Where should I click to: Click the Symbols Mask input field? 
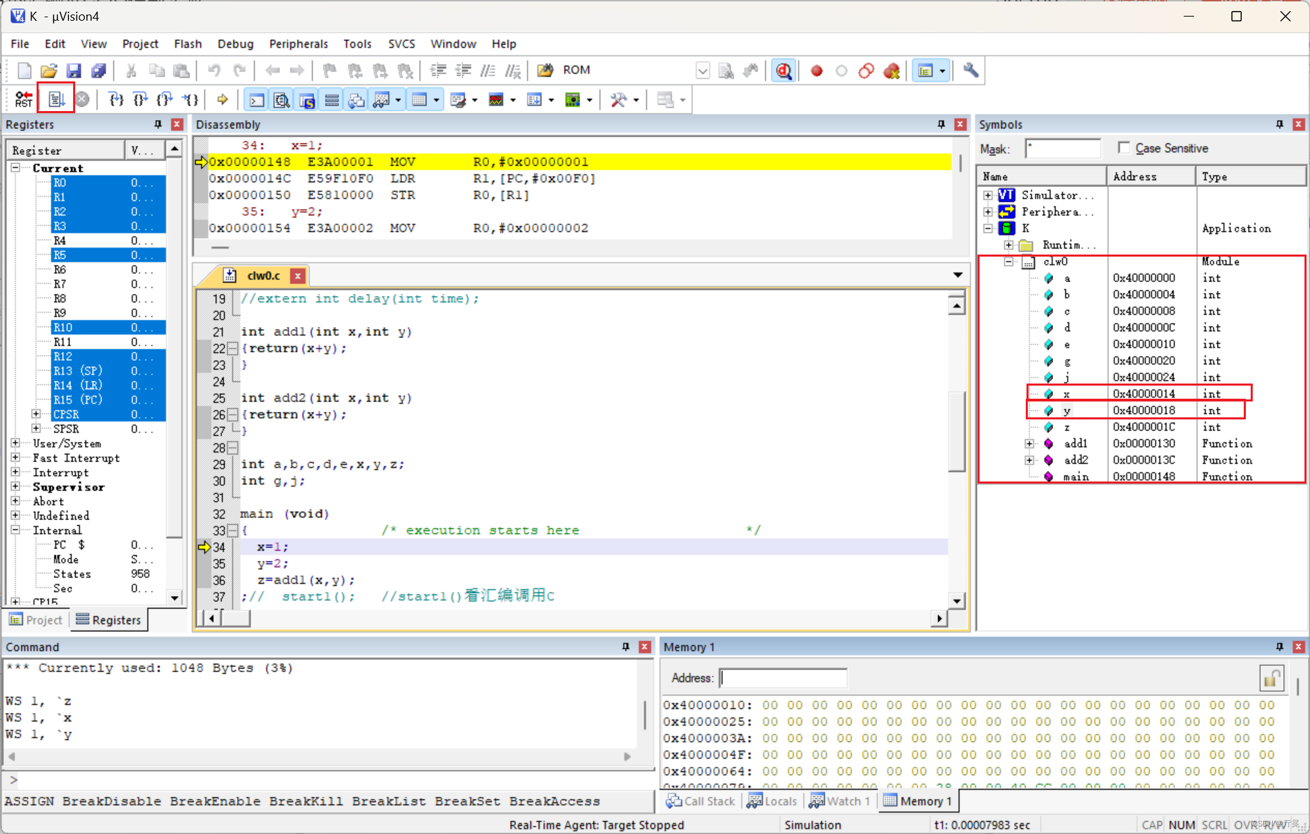point(1063,148)
